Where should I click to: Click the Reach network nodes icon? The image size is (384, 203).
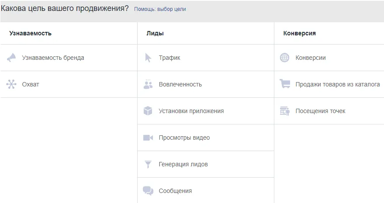[11, 84]
